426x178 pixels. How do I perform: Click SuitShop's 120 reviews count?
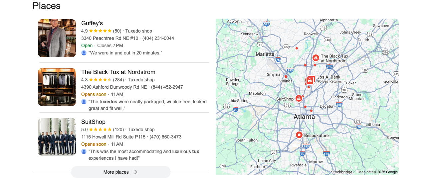pos(118,130)
